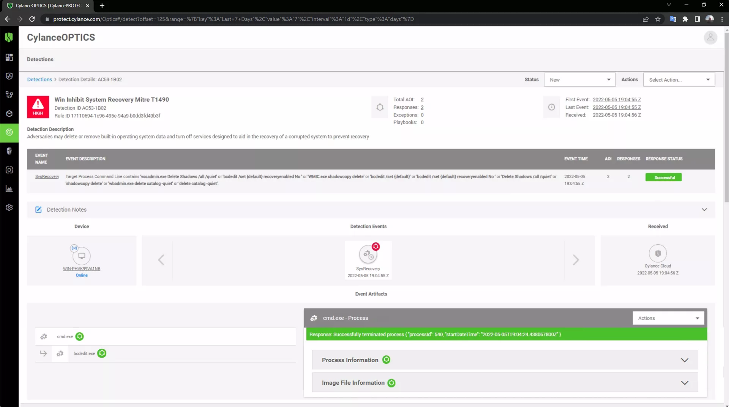Open the Select Action dropdown
Screen dimensions: 729x407
(x=679, y=80)
